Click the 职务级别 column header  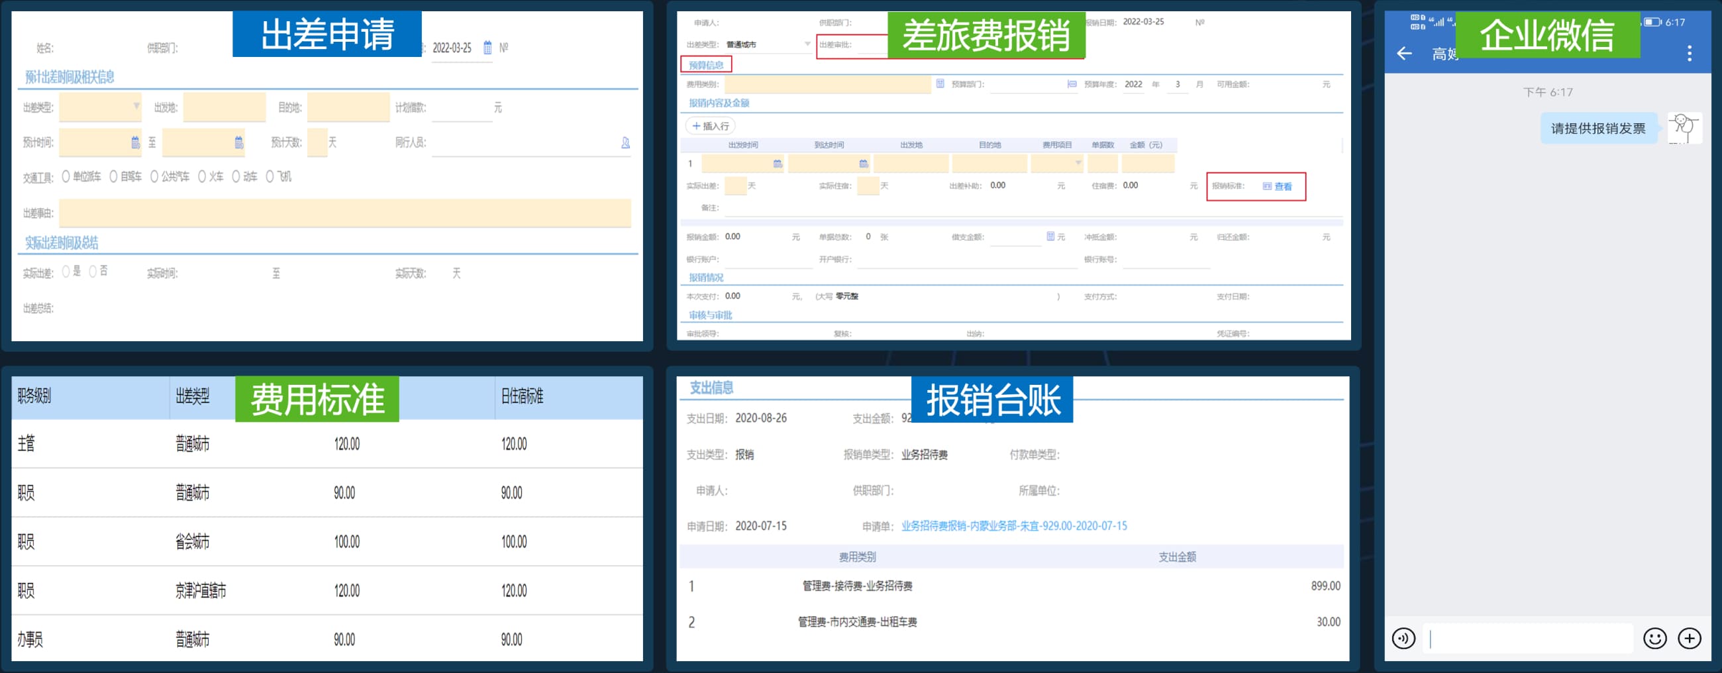click(x=34, y=396)
